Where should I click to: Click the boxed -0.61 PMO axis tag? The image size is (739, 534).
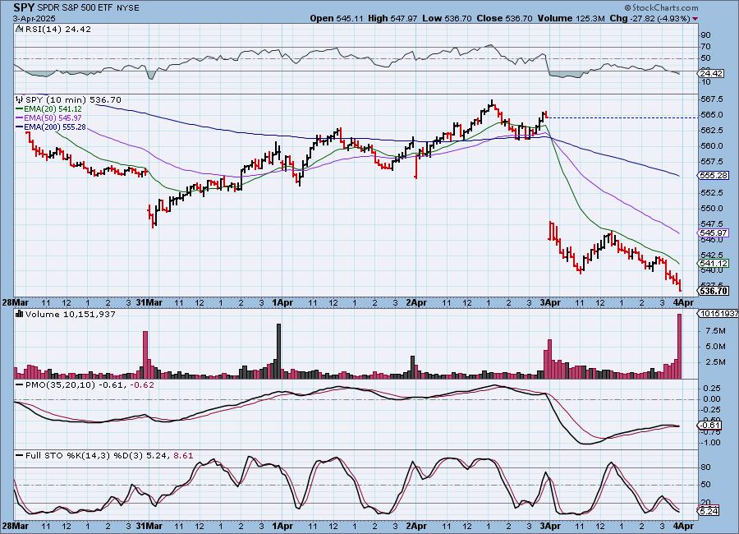(710, 426)
